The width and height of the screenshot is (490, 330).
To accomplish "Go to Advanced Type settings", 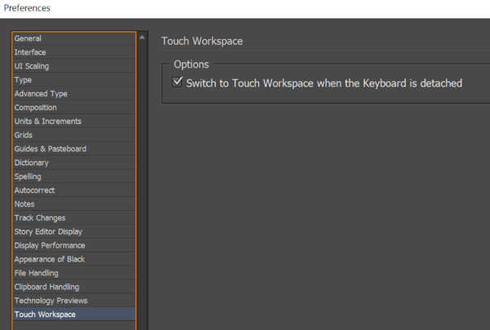I will click(x=74, y=93).
